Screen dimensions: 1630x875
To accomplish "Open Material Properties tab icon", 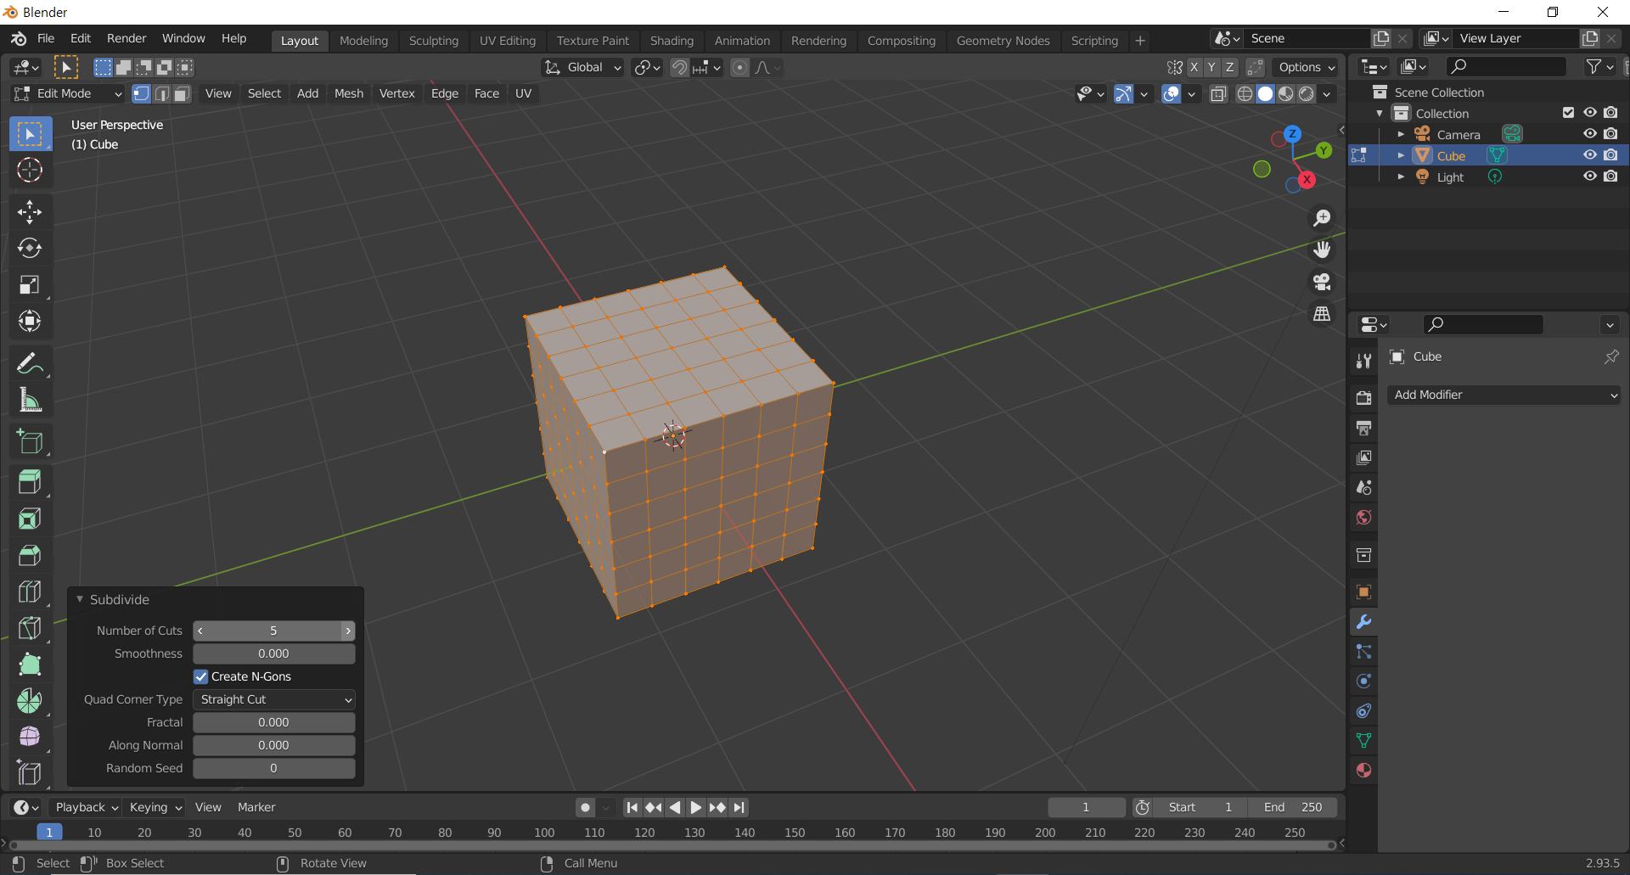I will [1363, 771].
